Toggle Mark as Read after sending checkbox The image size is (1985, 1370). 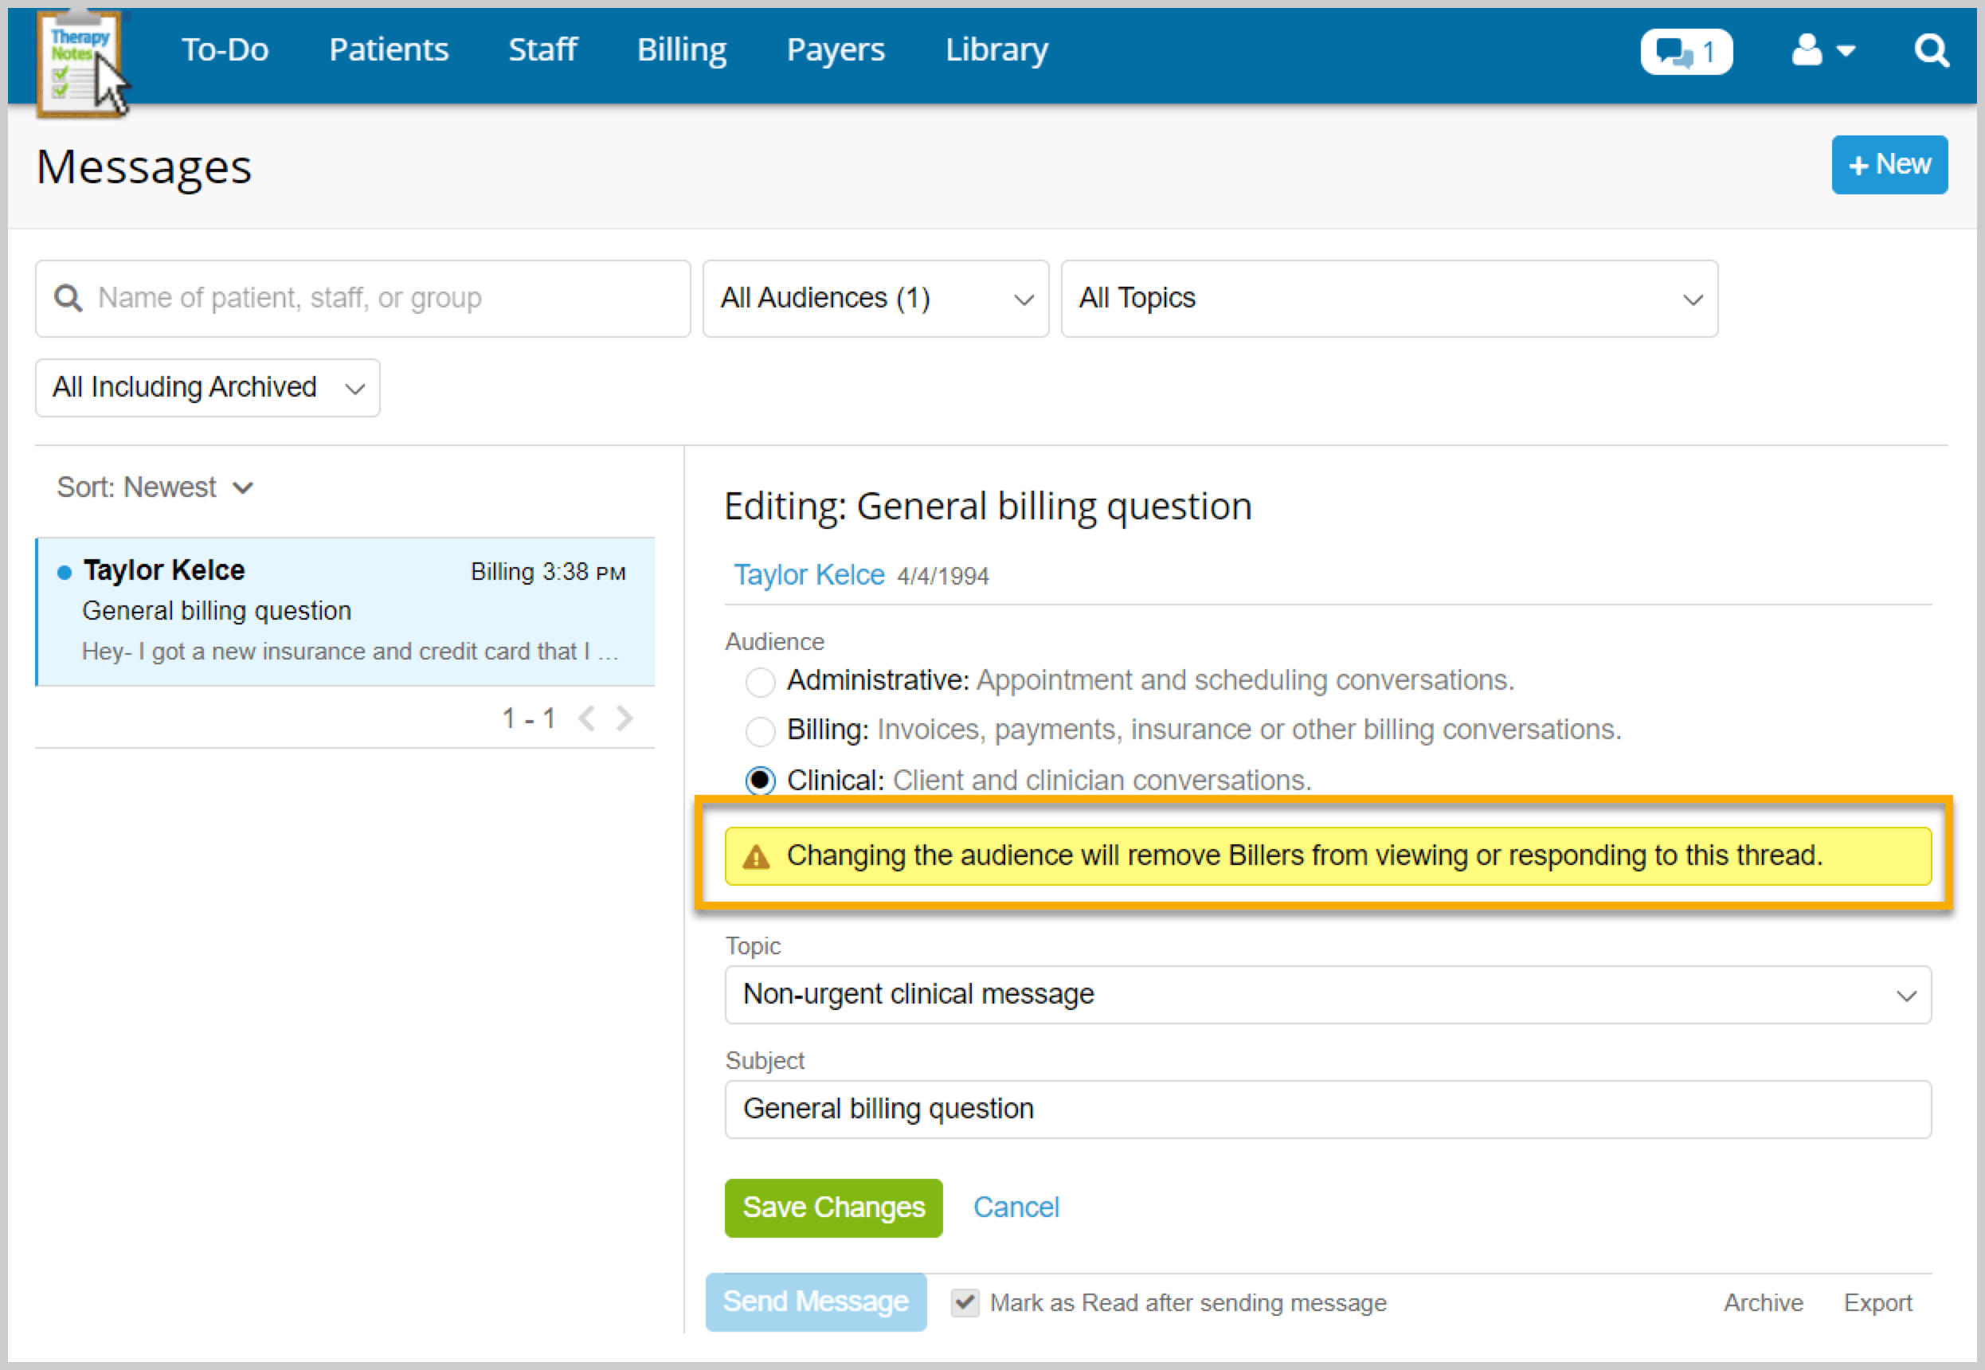965,1302
